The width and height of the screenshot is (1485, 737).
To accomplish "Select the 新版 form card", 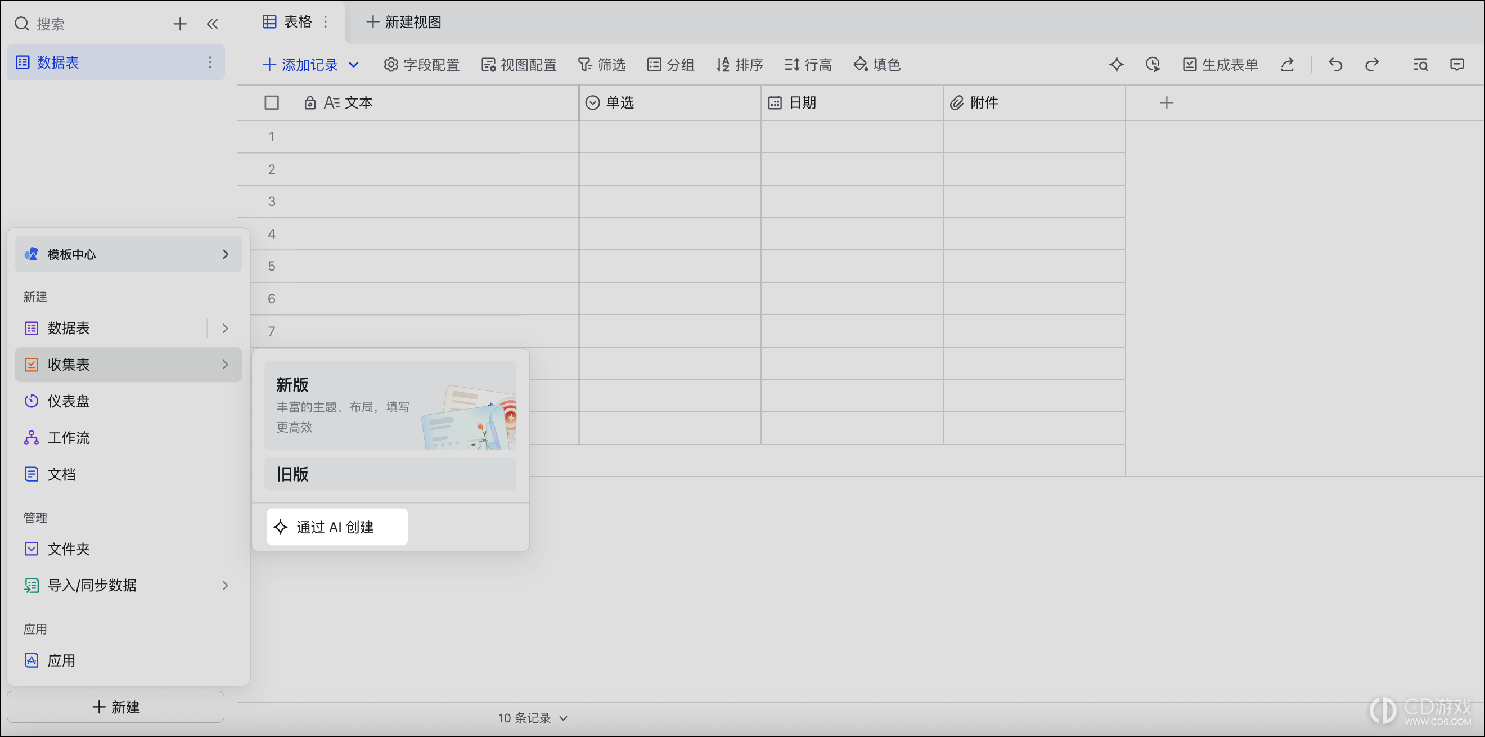I will point(390,406).
